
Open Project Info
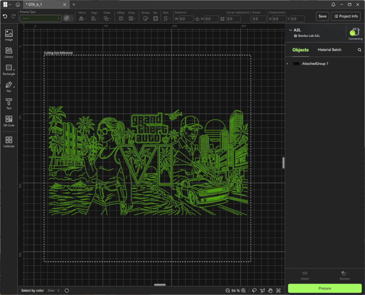pos(346,16)
